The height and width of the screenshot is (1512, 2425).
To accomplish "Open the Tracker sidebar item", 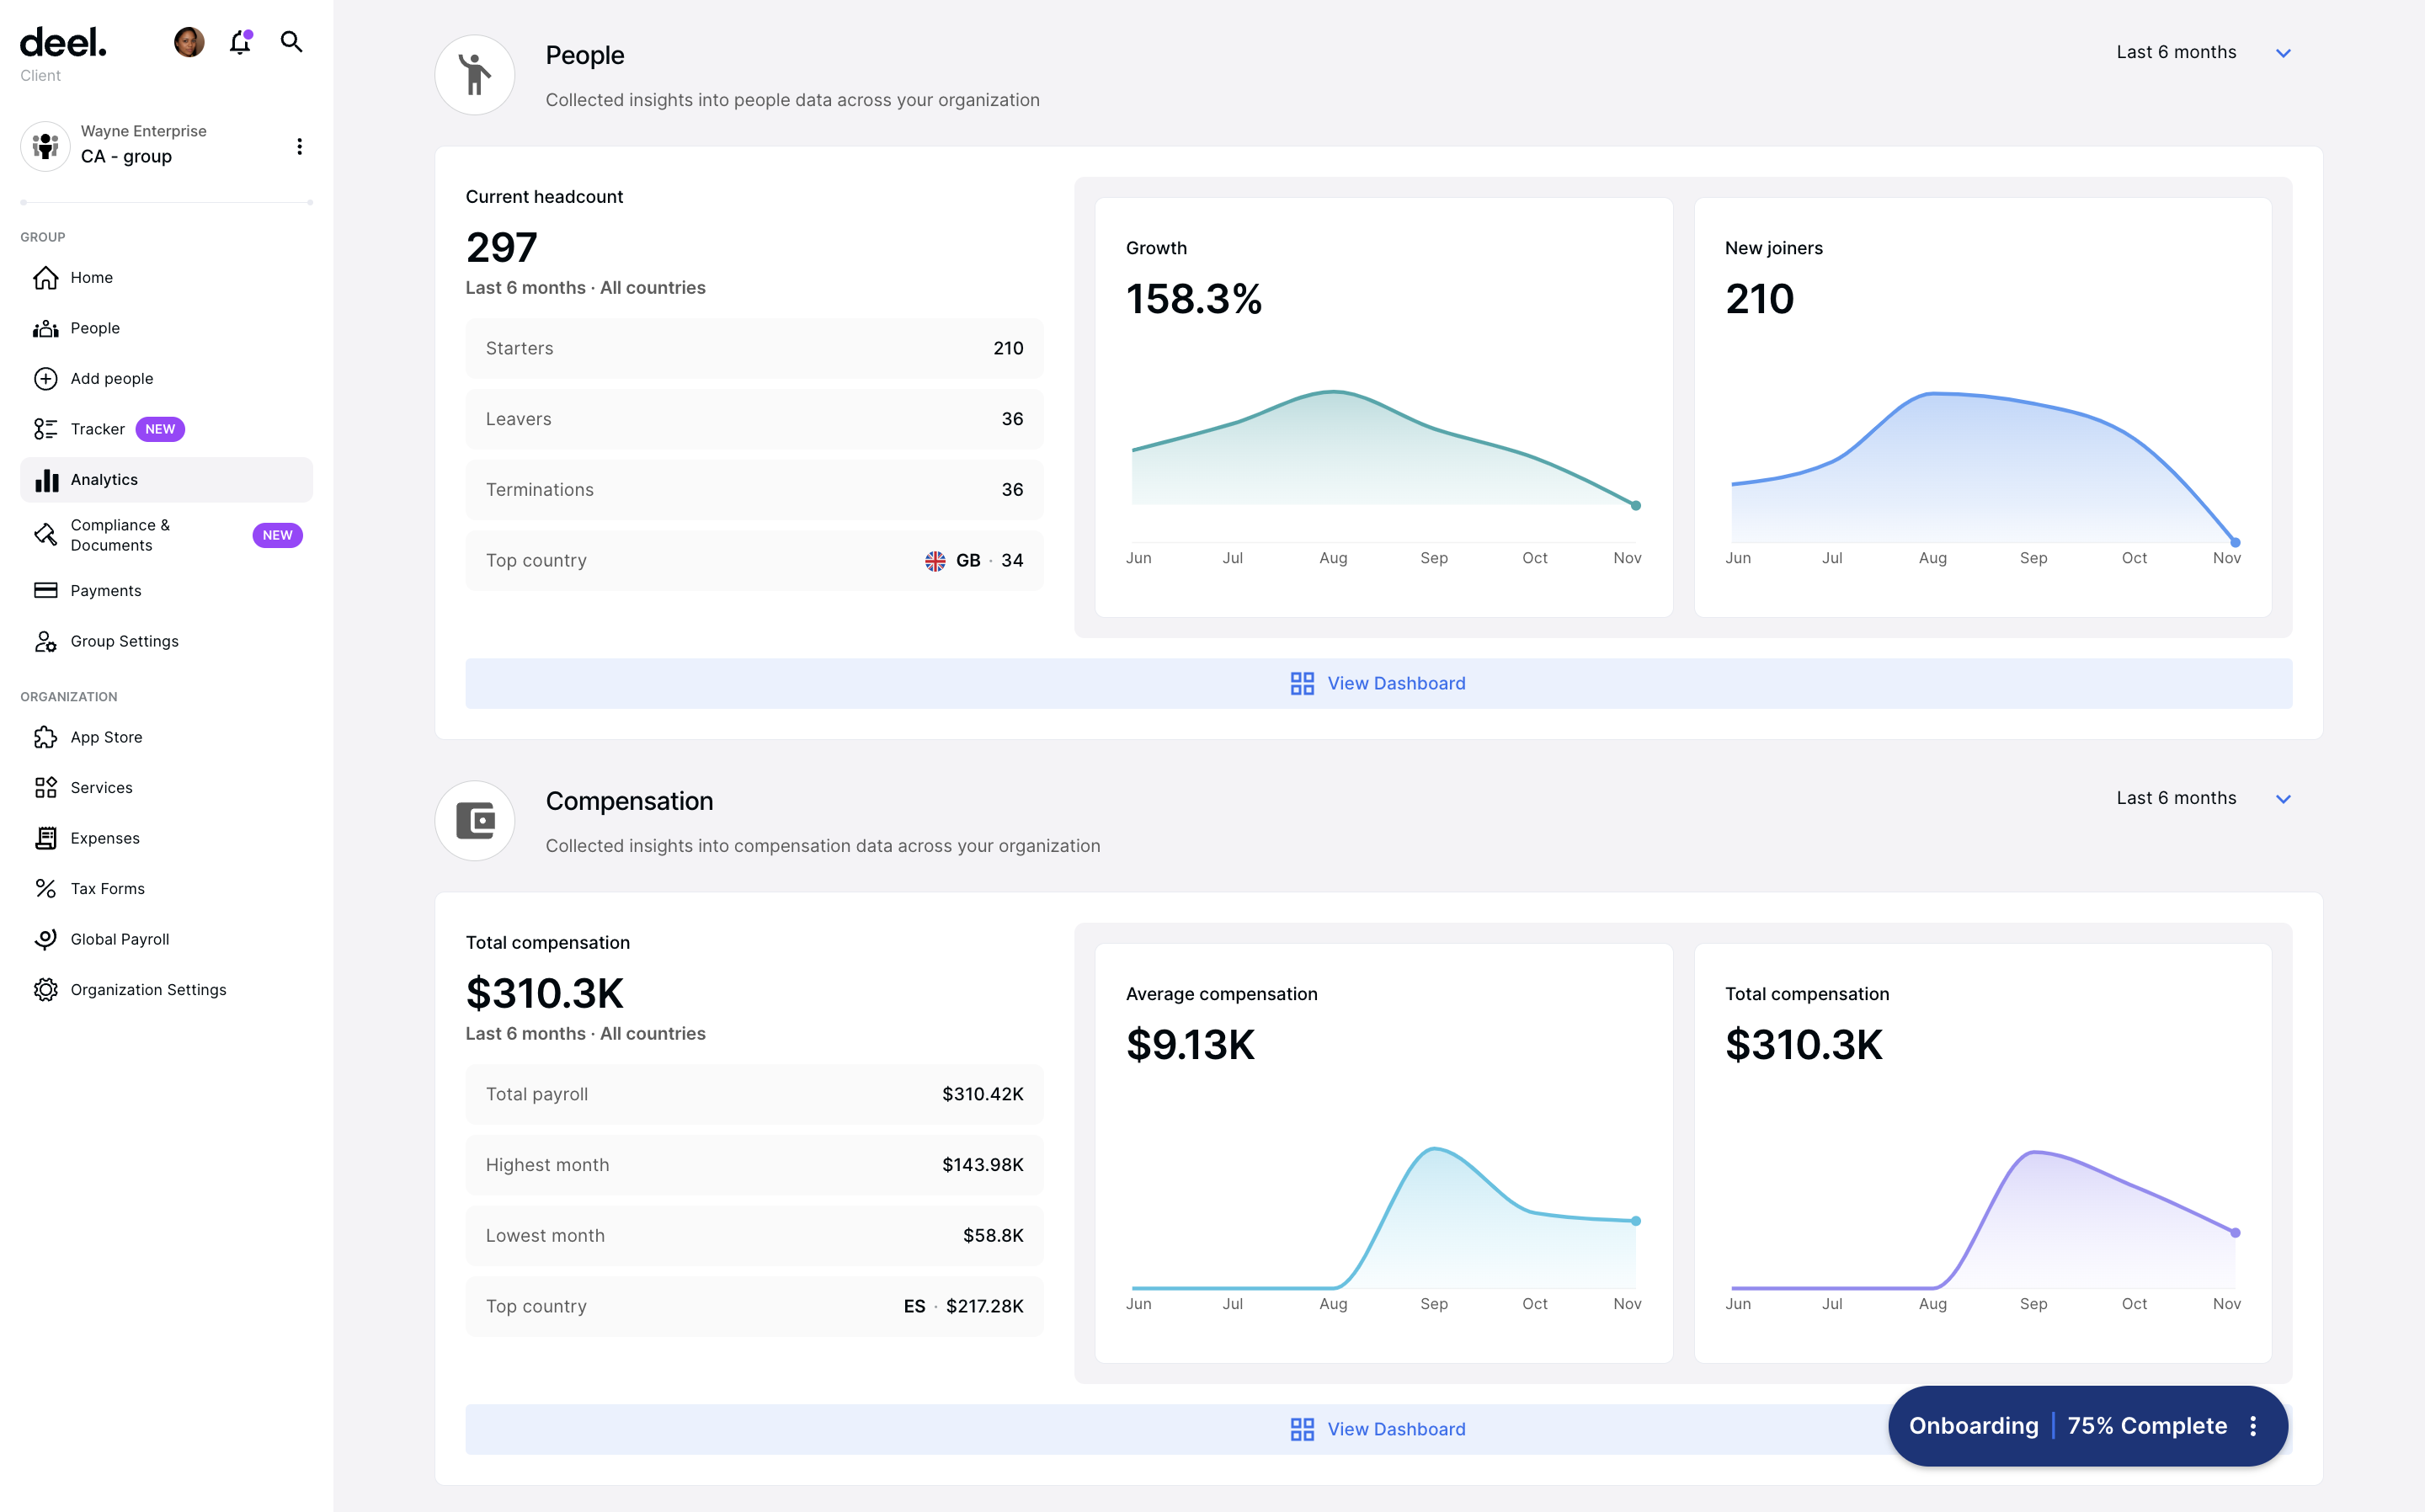I will (x=98, y=429).
